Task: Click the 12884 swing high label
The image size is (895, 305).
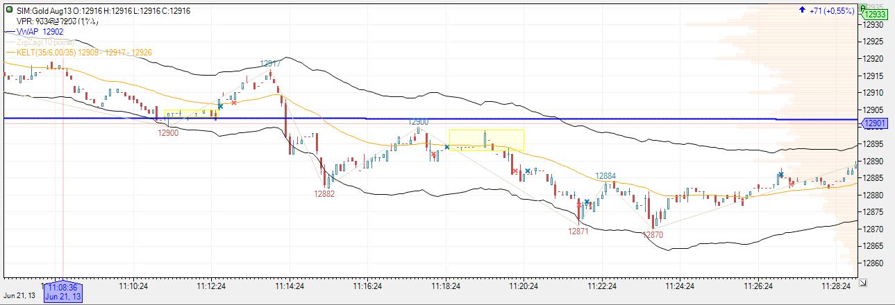Action: (606, 176)
